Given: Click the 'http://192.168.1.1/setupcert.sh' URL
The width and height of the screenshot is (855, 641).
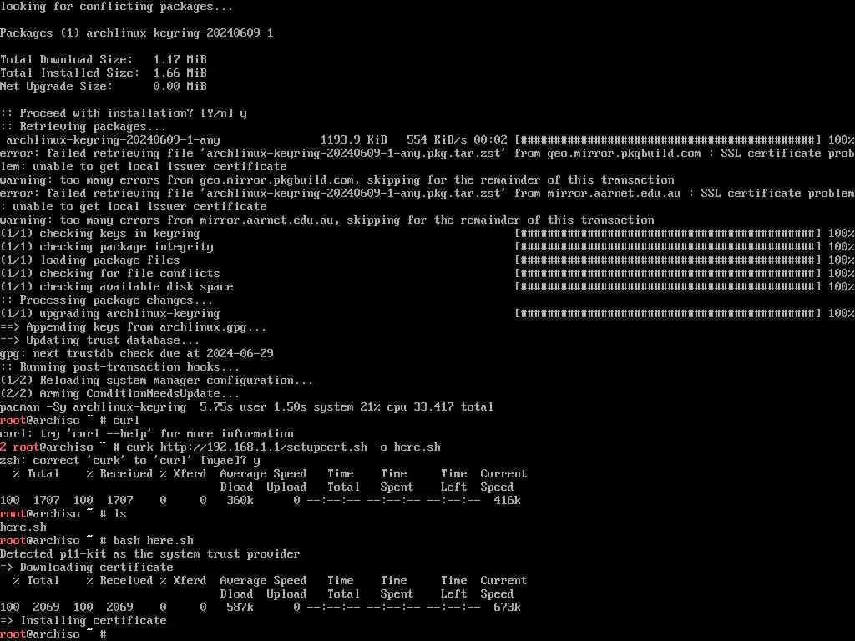Looking at the screenshot, I should pyautogui.click(x=263, y=447).
